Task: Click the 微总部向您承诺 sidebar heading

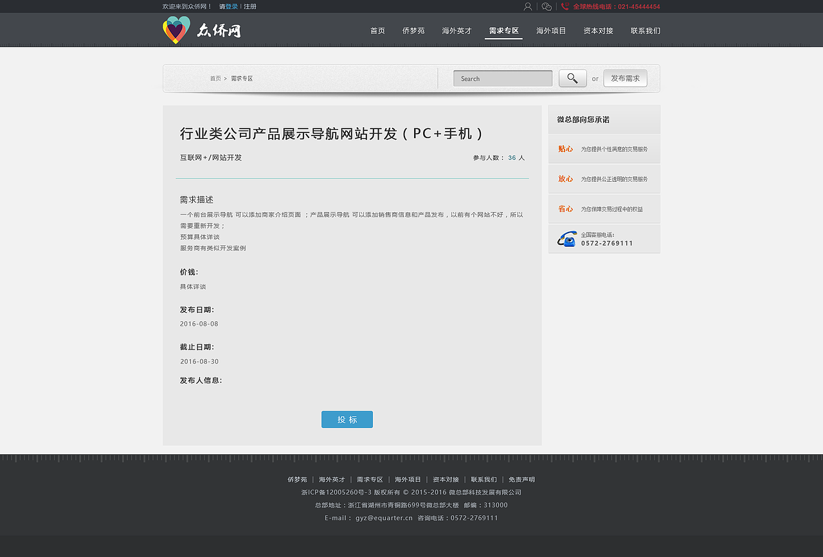Action: coord(583,119)
